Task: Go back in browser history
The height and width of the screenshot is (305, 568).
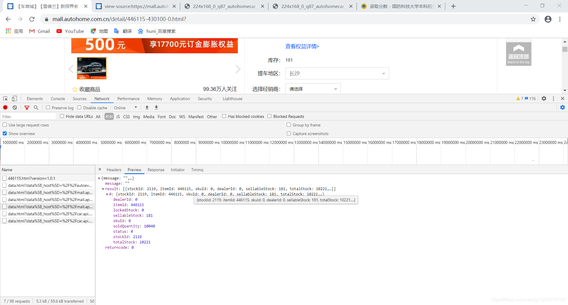Action: tap(8, 19)
